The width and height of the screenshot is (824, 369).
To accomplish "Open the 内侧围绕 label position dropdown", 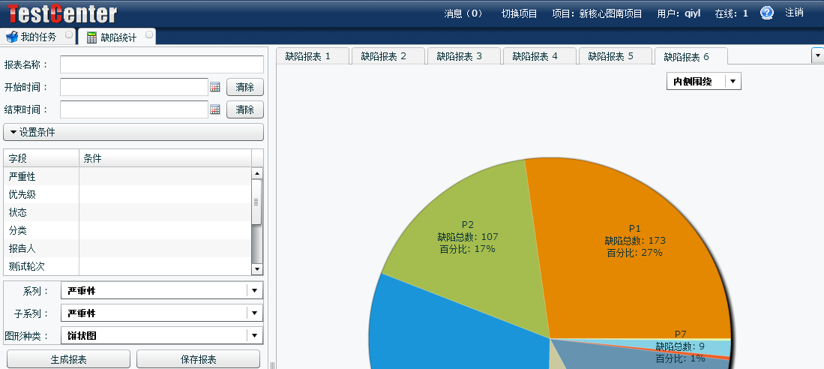I will click(703, 82).
